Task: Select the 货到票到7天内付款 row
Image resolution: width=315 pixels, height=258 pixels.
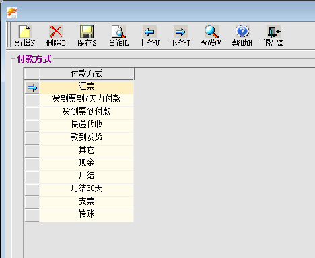Action: pyautogui.click(x=87, y=100)
